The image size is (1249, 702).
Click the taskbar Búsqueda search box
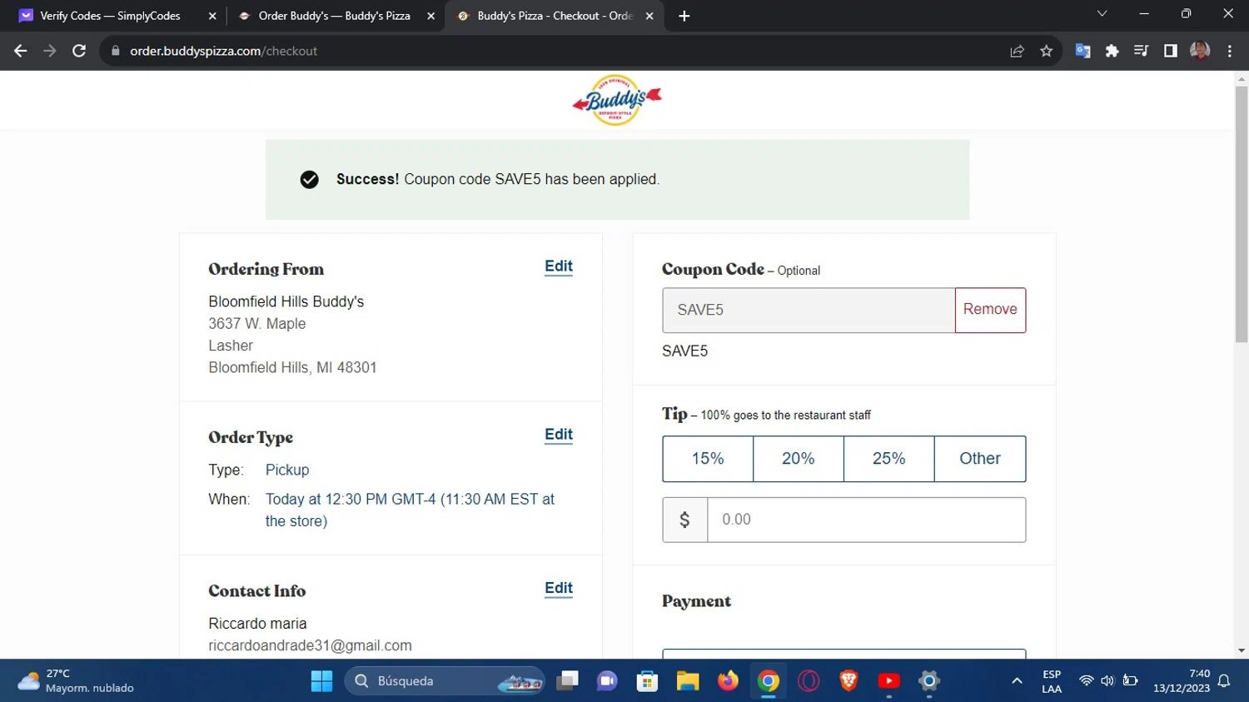point(445,681)
